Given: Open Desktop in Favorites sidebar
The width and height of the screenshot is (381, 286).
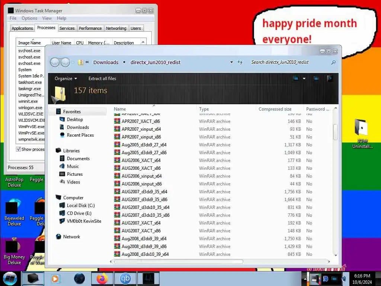Looking at the screenshot, I should click(x=75, y=120).
